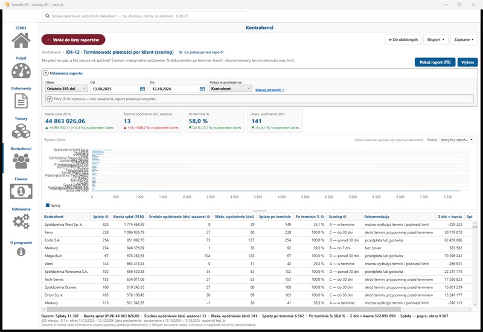The image size is (483, 332).
Task: Open the Eksport dropdown menu
Action: point(435,40)
